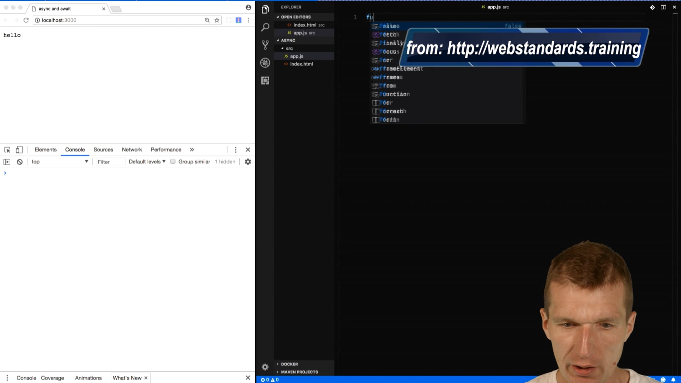Viewport: 681px width, 383px height.
Task: Switch to the Network tab in DevTools
Action: tap(132, 150)
